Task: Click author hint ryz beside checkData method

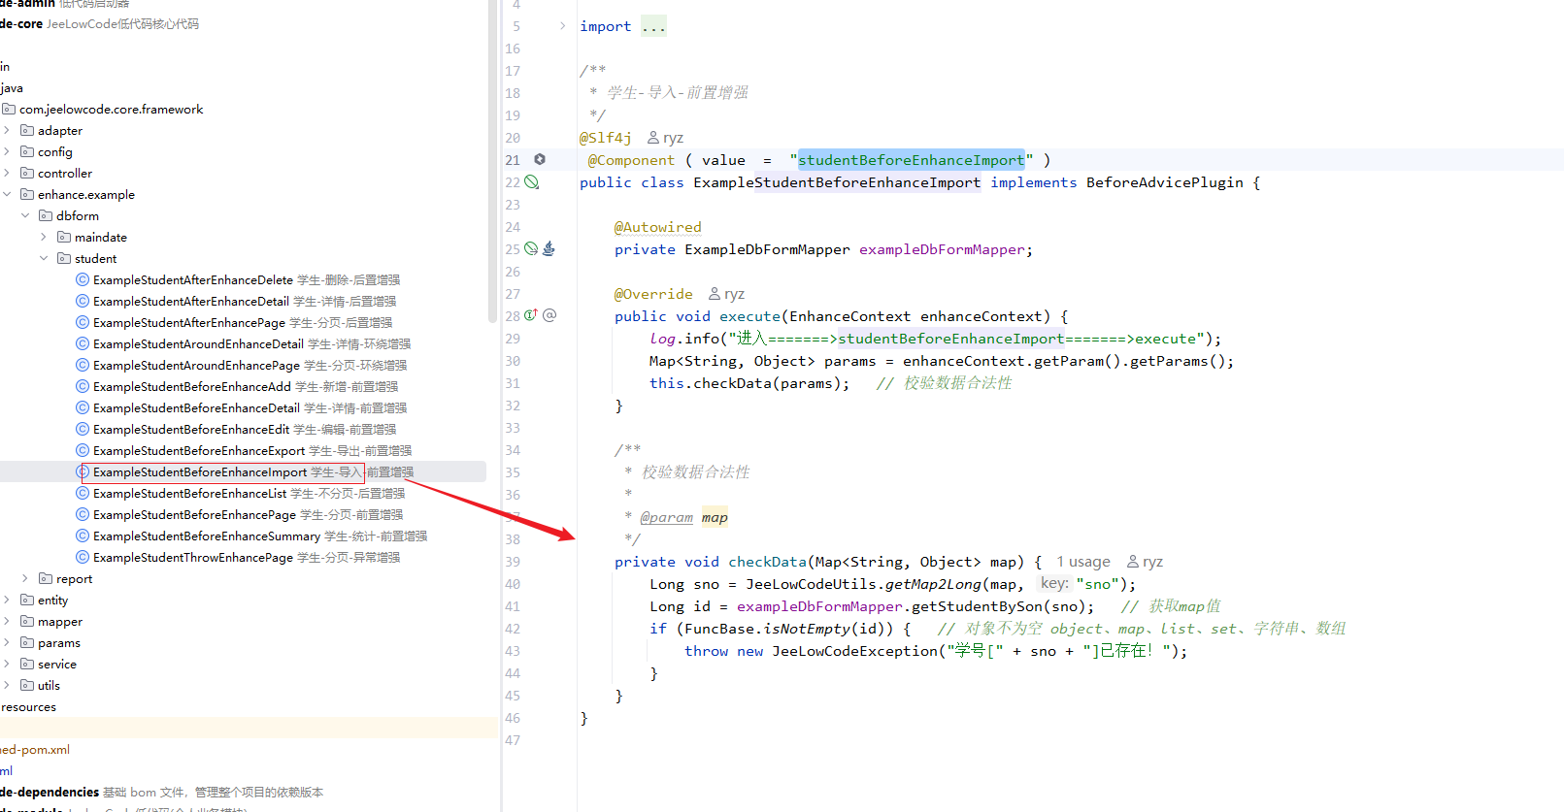Action: [1145, 562]
